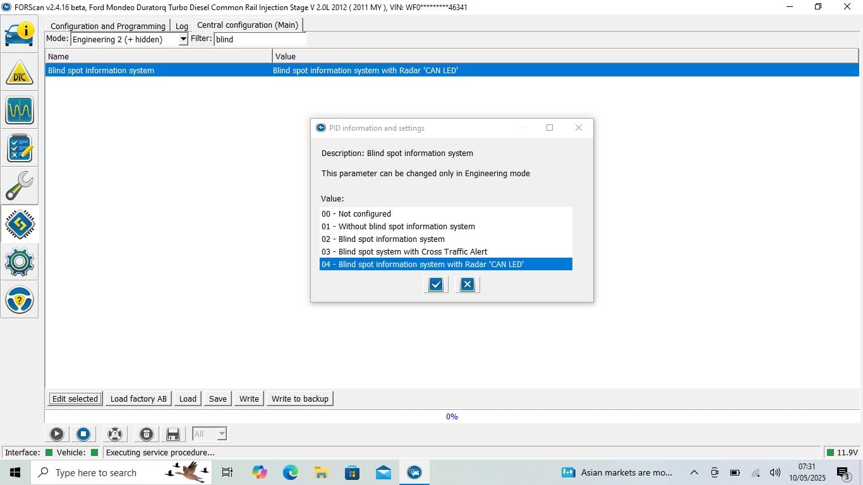Open the tests checklist section
863x485 pixels.
point(20,148)
